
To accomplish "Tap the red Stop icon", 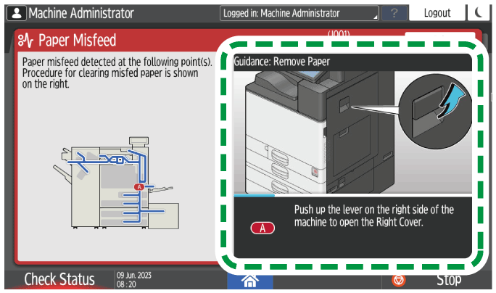I will [x=399, y=281].
